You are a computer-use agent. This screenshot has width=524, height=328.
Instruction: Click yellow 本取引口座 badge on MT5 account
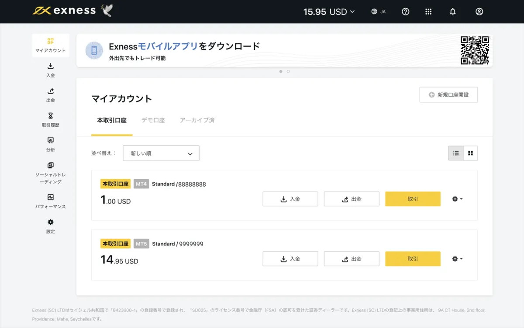115,244
